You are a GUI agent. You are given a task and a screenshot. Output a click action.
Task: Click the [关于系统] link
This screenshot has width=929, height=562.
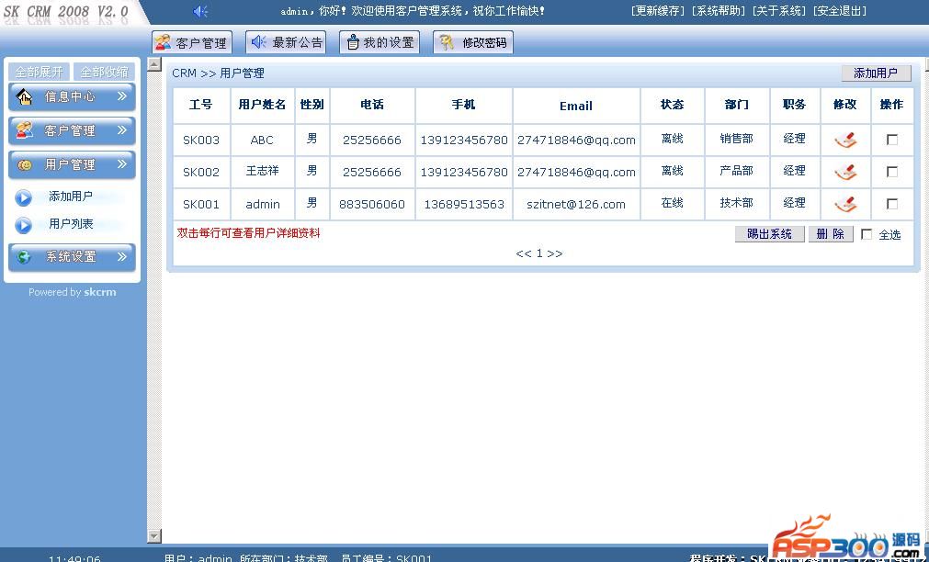pyautogui.click(x=779, y=11)
